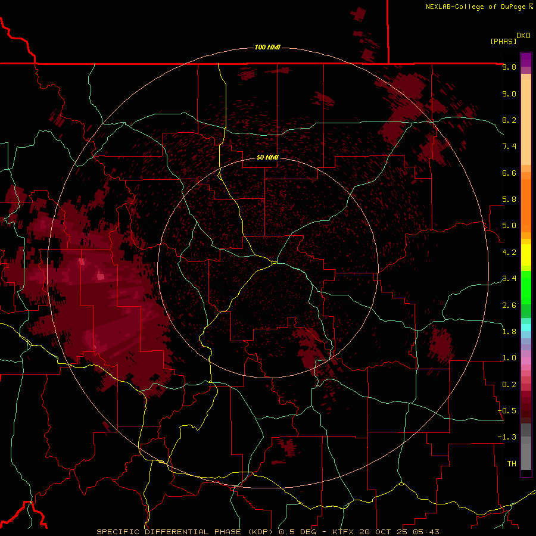Click the 1.8 color scale value
Screen dimensions: 536x536
[x=509, y=332]
